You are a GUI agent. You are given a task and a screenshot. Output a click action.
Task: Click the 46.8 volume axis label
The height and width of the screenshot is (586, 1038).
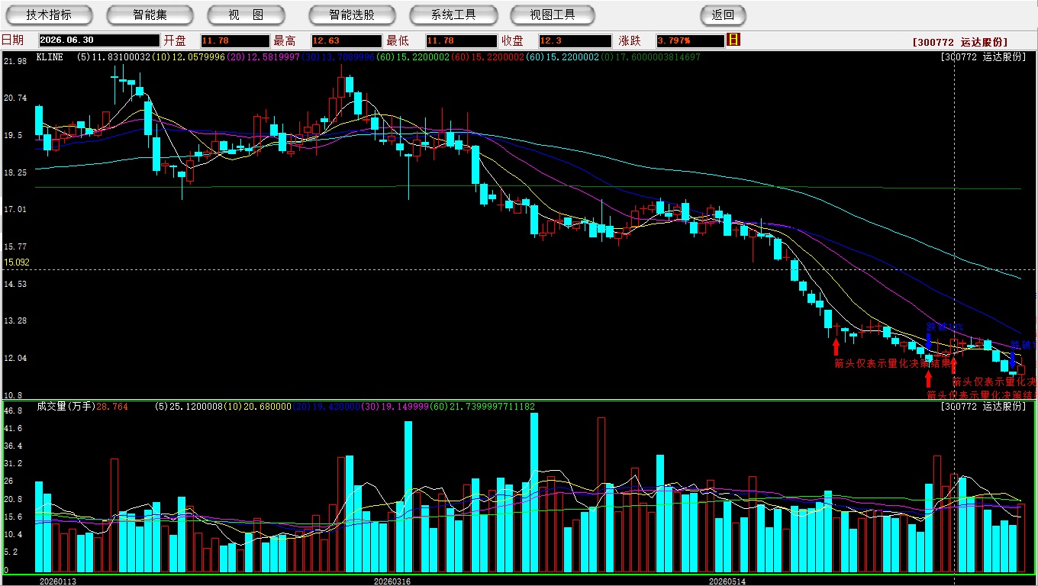(x=12, y=411)
